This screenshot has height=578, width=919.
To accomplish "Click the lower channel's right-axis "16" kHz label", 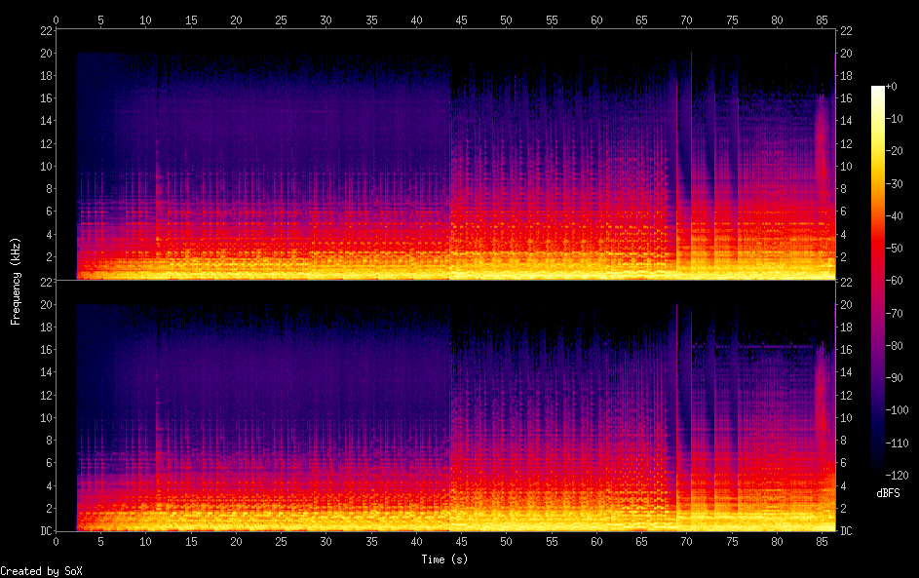I will [x=846, y=349].
